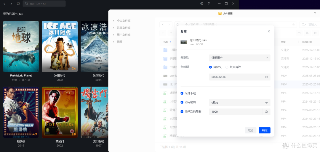Refresh the media library window

pyautogui.click(x=18, y=4)
